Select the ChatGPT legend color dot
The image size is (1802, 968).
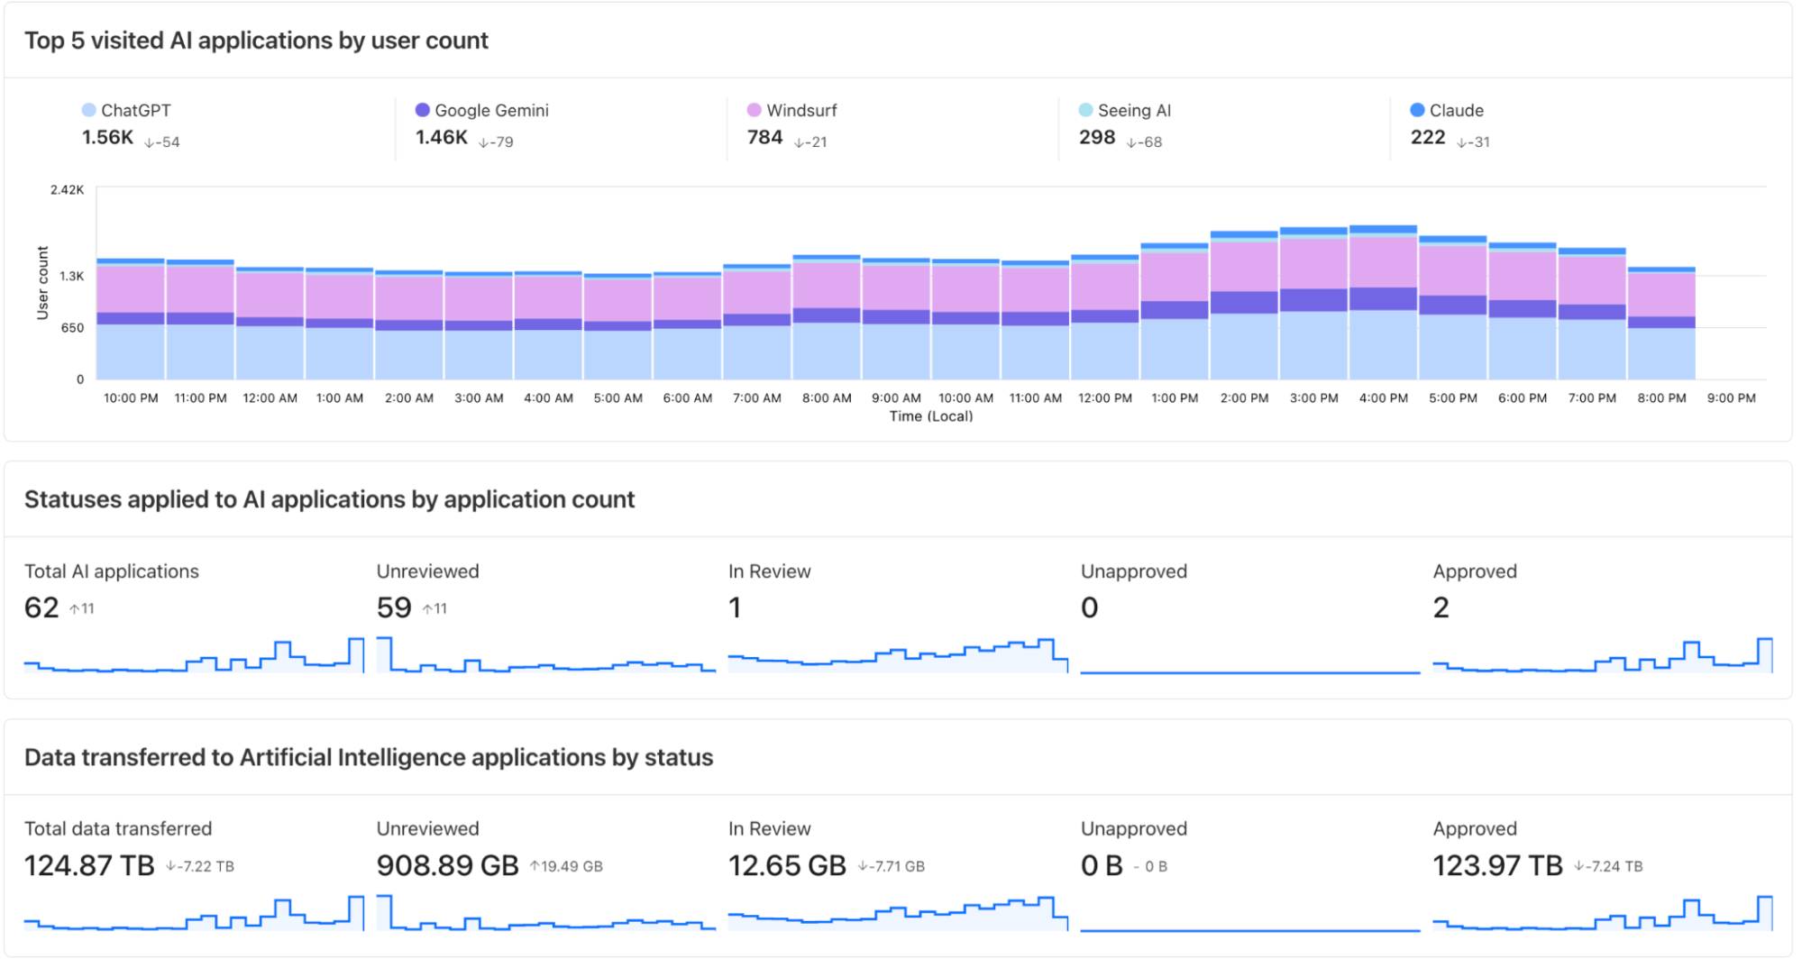[87, 110]
